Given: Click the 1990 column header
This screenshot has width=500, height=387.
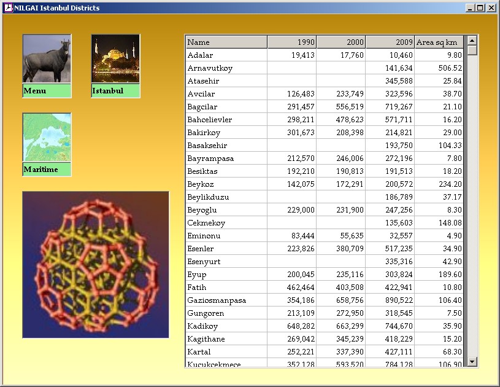Looking at the screenshot, I should coord(292,42).
